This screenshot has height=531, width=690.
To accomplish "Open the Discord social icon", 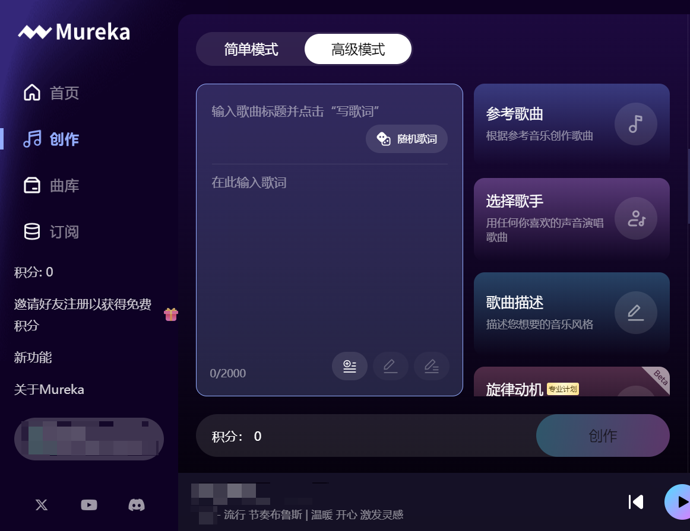I will click(137, 505).
